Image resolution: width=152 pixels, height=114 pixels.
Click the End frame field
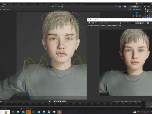[137, 101]
